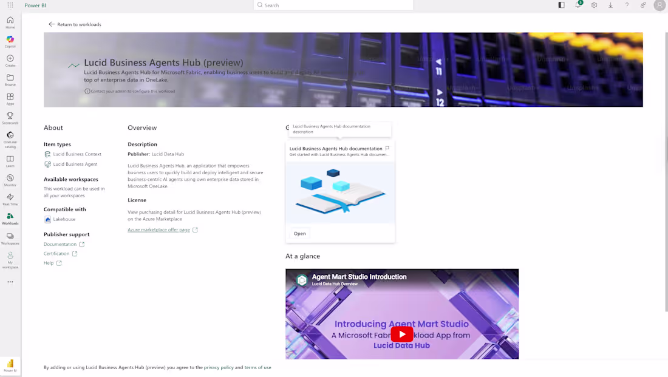The image size is (668, 377).
Task: Open the user account avatar
Action: tap(659, 5)
